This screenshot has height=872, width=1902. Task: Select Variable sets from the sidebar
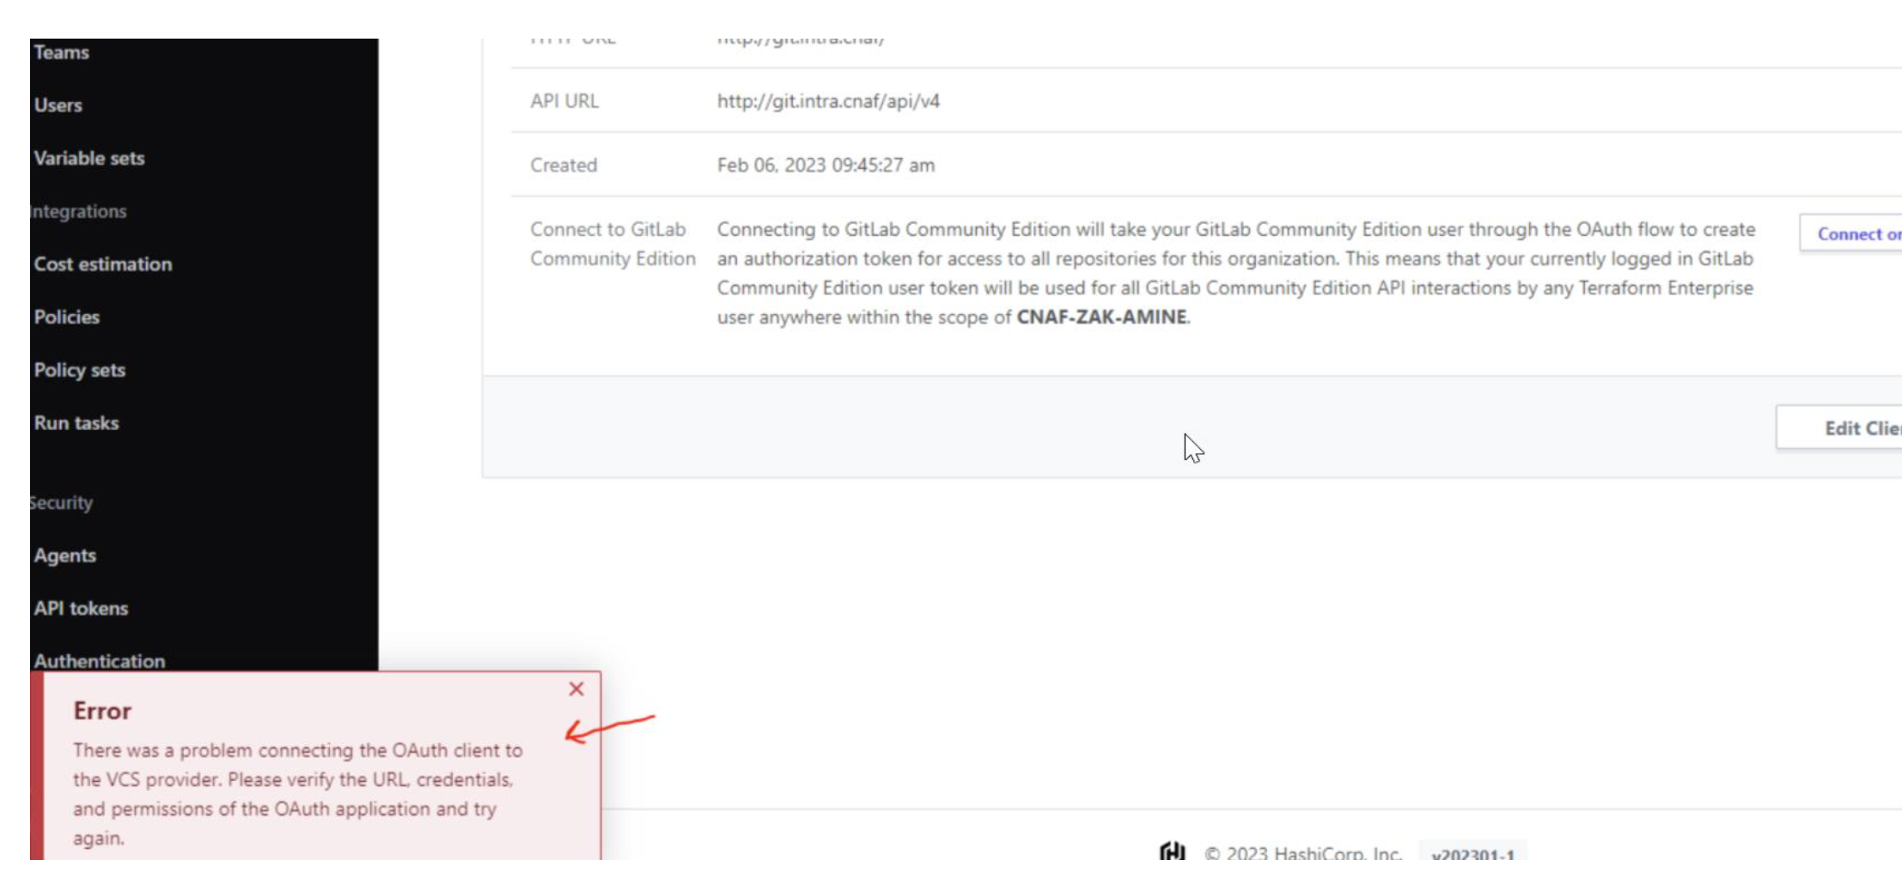click(88, 158)
